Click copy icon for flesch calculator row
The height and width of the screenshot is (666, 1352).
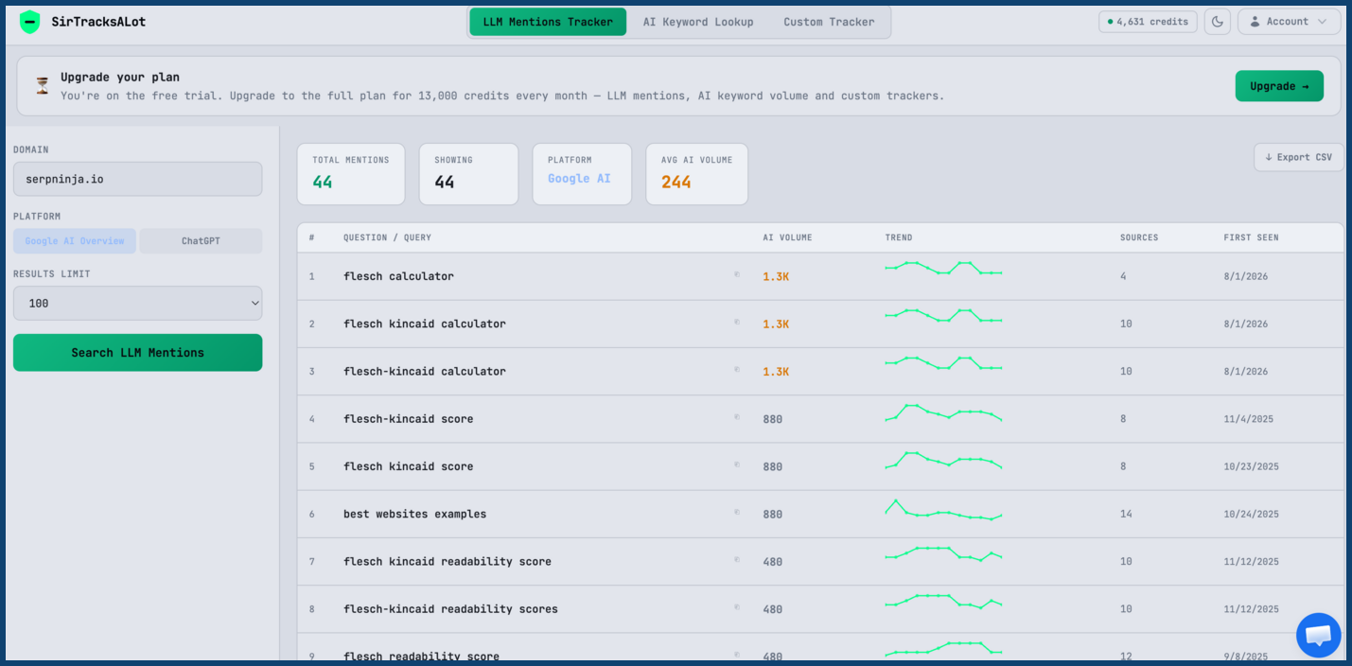pyautogui.click(x=737, y=275)
